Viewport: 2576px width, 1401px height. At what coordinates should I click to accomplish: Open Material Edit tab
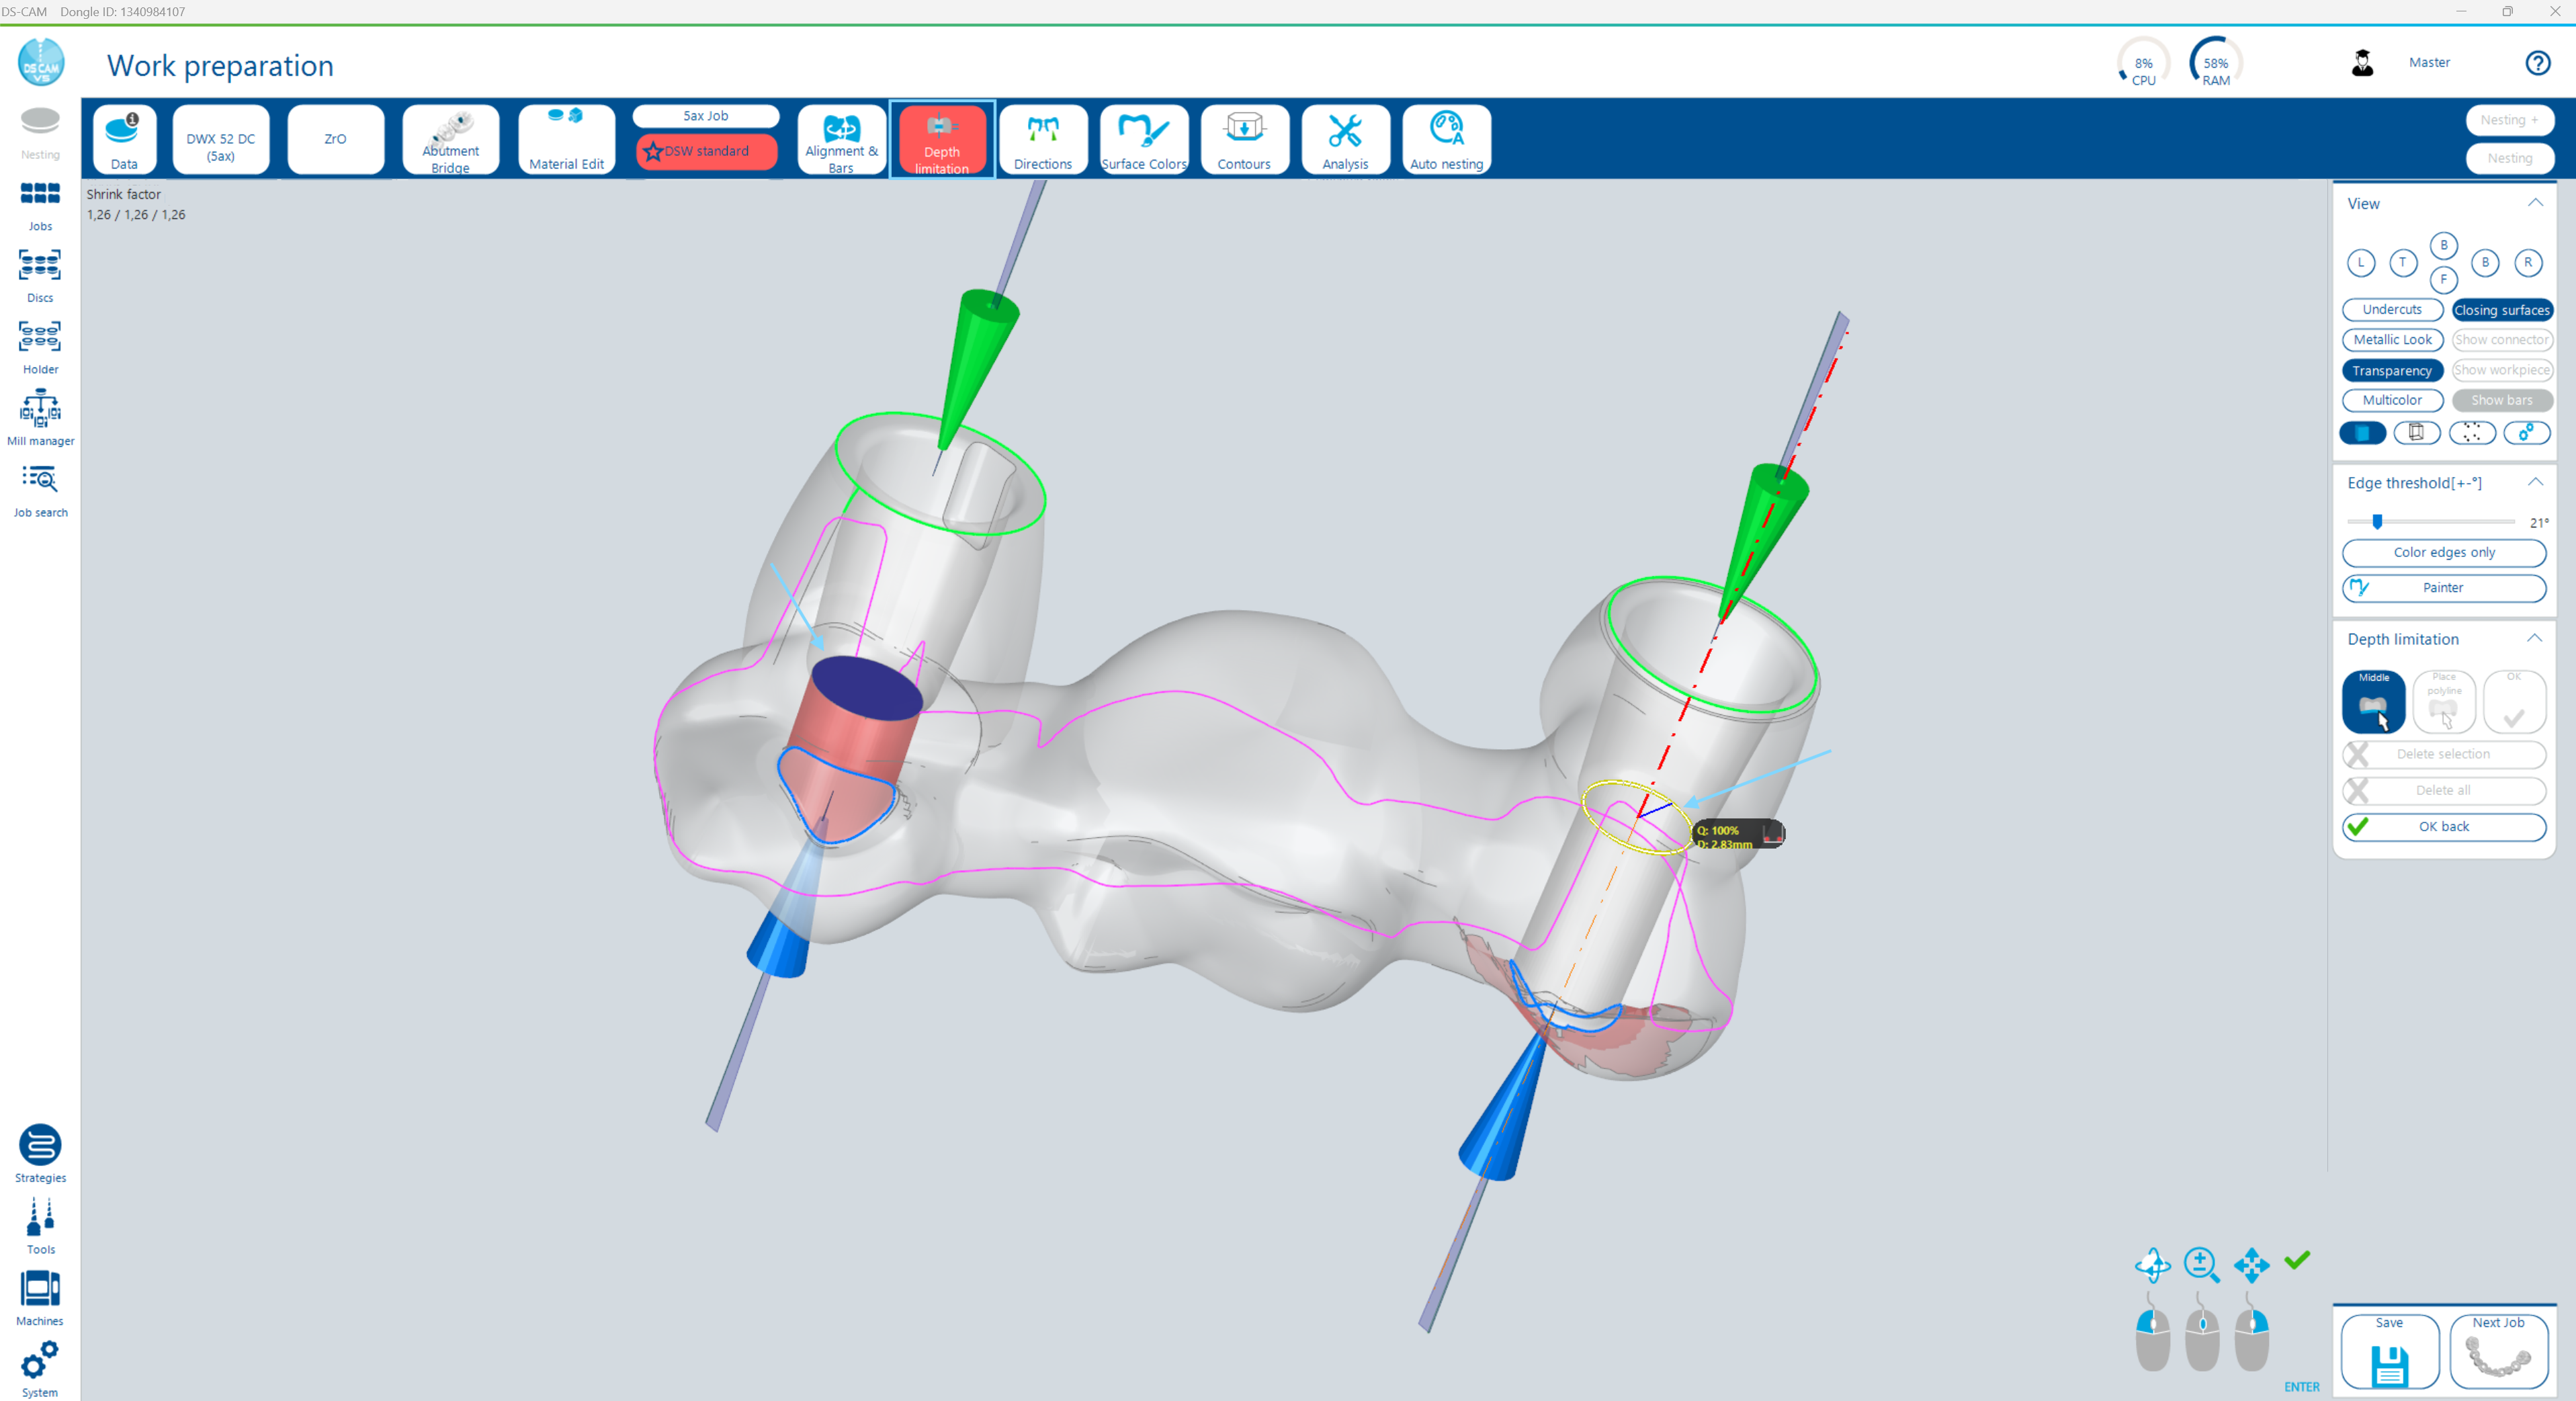tap(566, 139)
